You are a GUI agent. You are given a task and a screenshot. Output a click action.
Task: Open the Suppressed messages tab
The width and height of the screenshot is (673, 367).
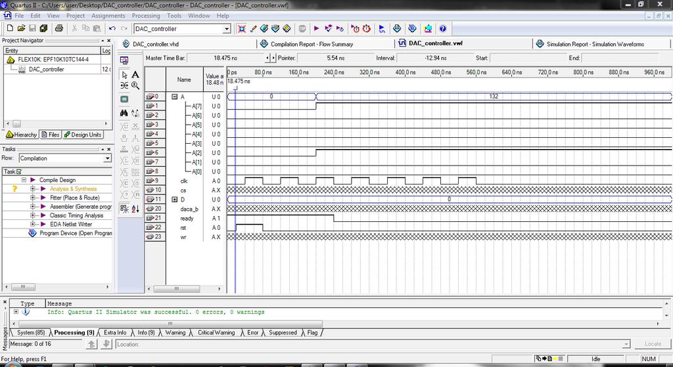(x=283, y=333)
